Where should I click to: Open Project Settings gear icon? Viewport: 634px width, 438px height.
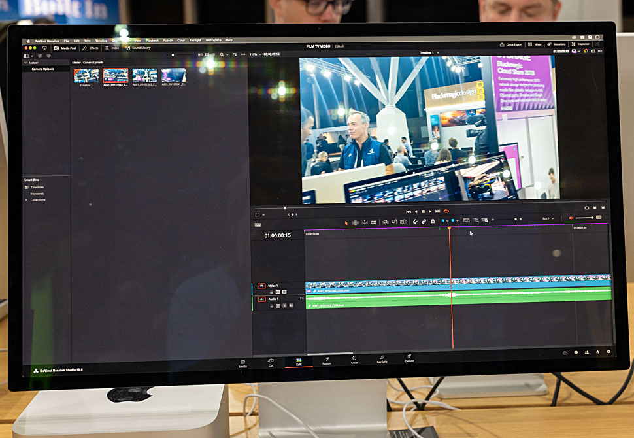tap(609, 352)
